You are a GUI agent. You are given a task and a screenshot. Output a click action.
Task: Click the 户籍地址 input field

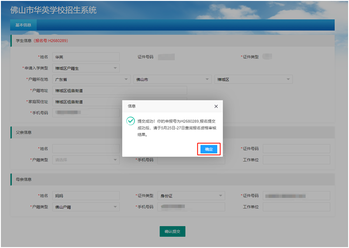click(x=119, y=91)
